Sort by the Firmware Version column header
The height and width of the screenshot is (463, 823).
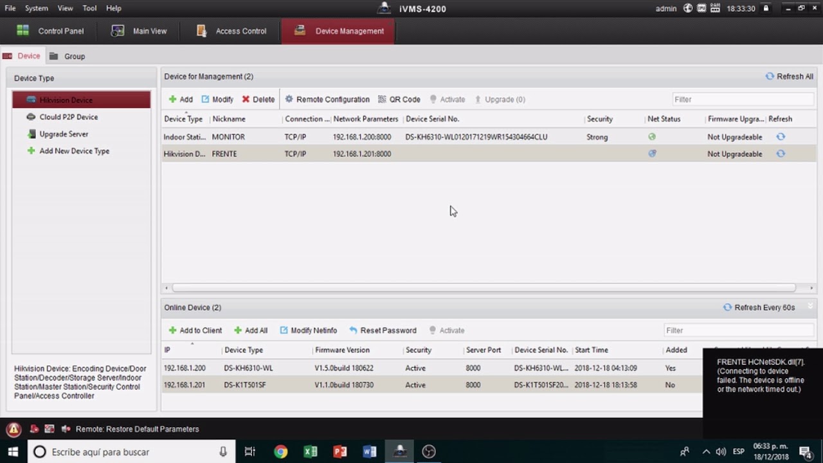342,350
